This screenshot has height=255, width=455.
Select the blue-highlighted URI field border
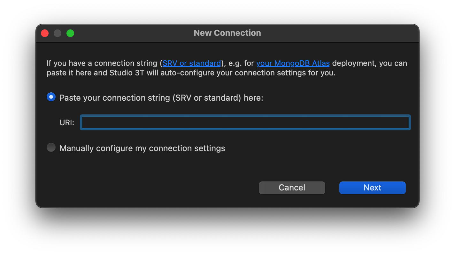click(x=245, y=122)
